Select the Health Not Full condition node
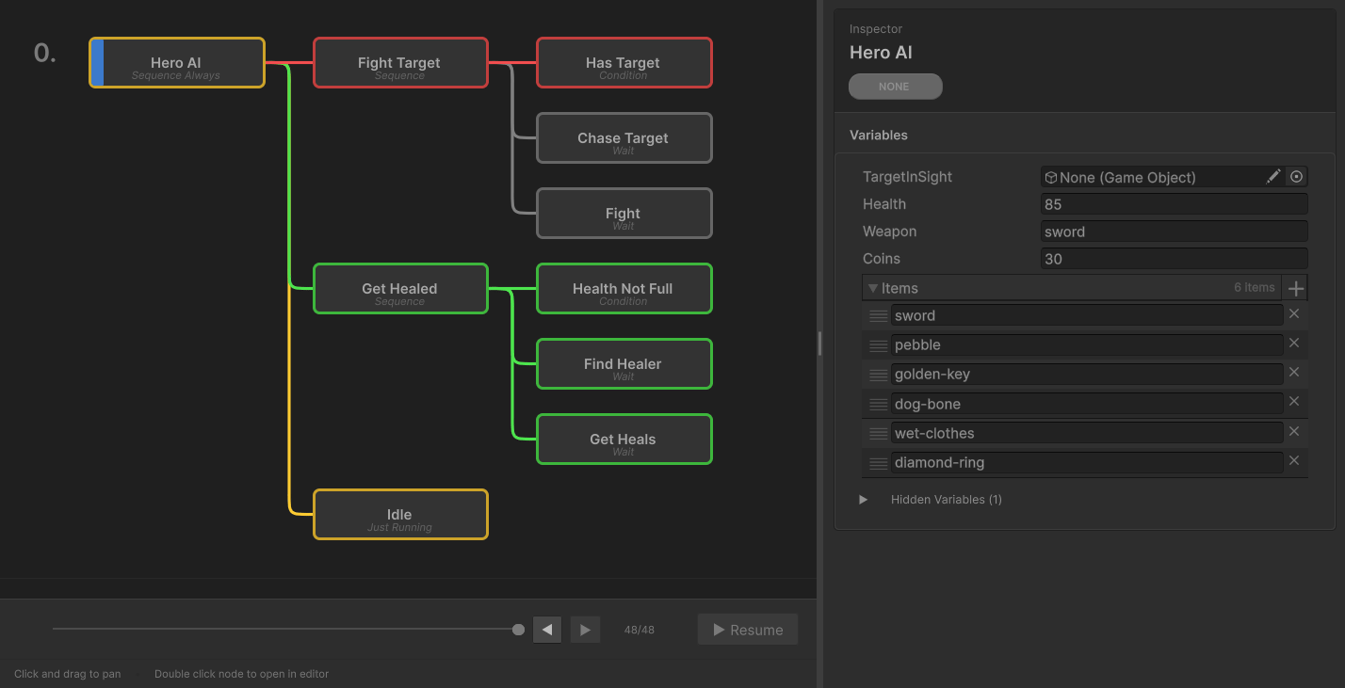 pyautogui.click(x=624, y=288)
